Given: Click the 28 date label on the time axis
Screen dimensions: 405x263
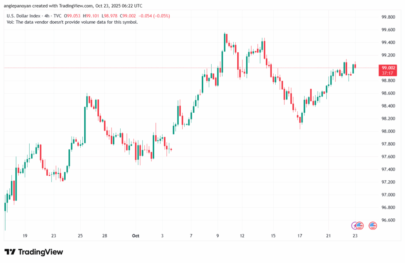Looking at the screenshot, I should (x=105, y=236).
